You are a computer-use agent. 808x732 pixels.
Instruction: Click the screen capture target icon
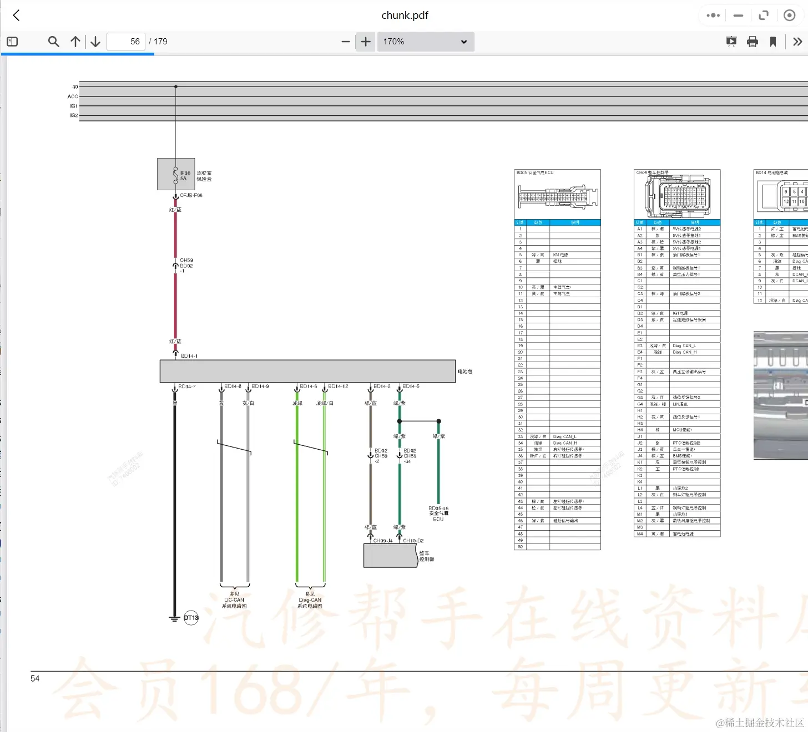click(790, 15)
